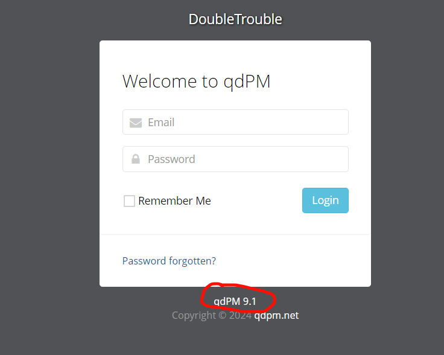Screen dimensions: 444x355
Task: Open the Password forgotten? link
Action: [169, 261]
